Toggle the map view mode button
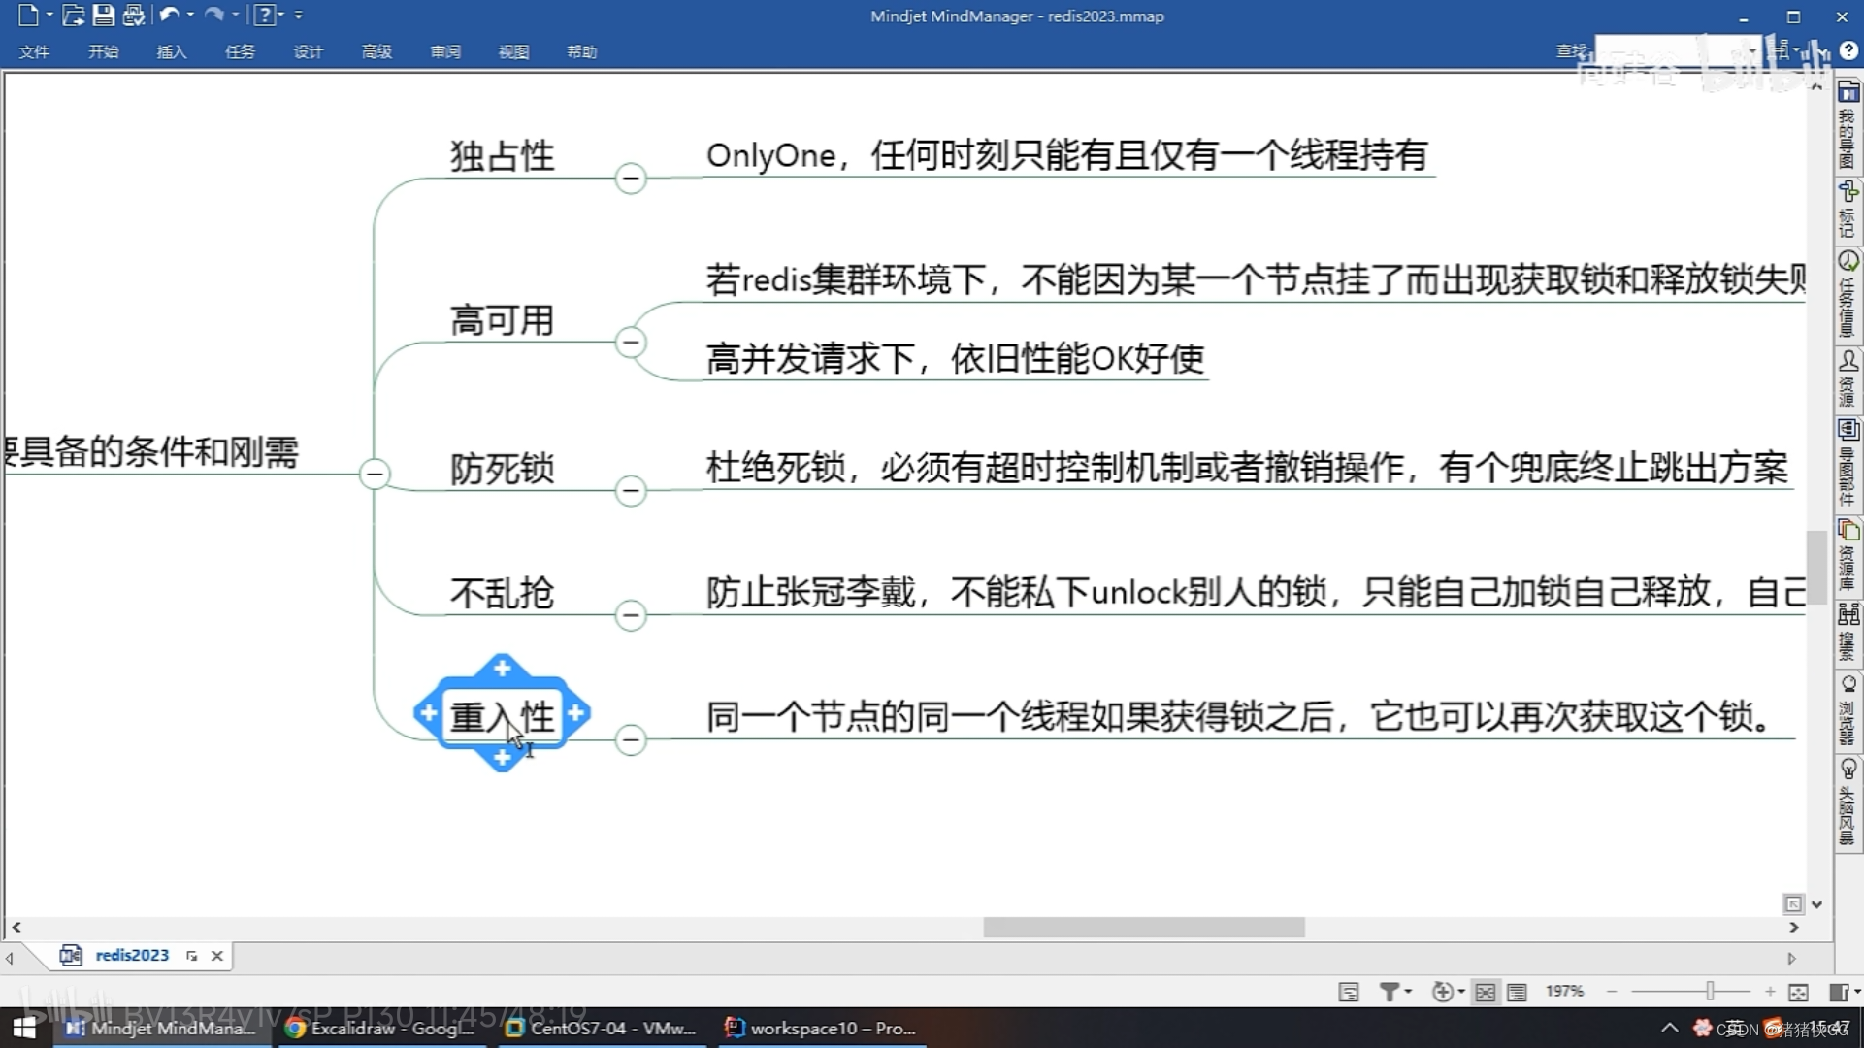This screenshot has width=1864, height=1048. point(1485,992)
